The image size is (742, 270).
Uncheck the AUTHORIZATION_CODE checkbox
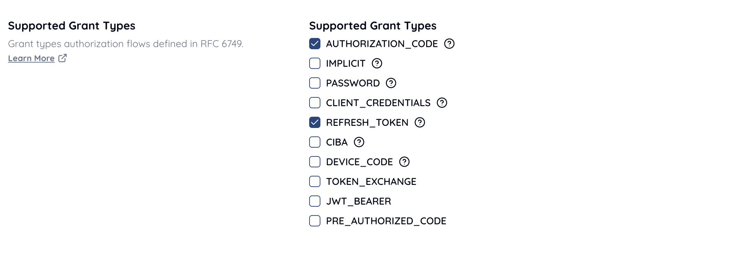tap(315, 44)
